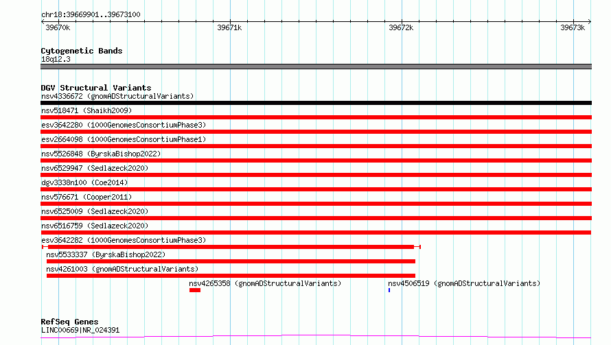Open nsv4506519 (gnomADStructuralVariants) label
The image size is (611, 345).
(464, 283)
